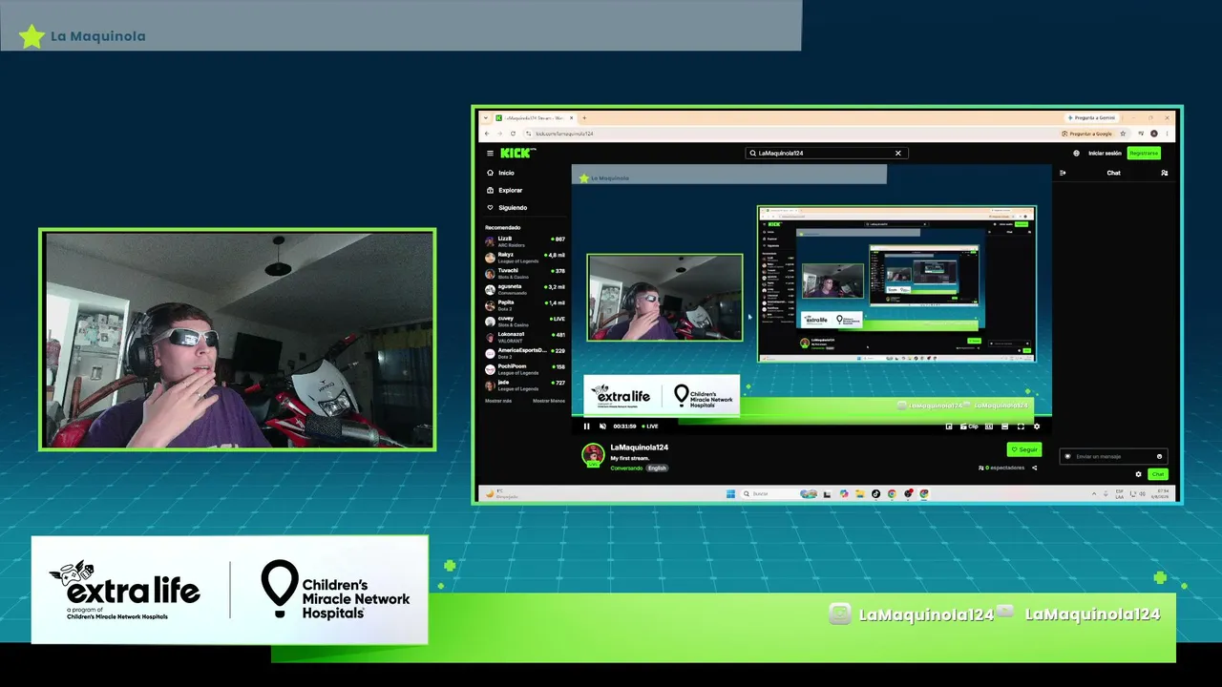Open player mini-player icon
The height and width of the screenshot is (687, 1222).
click(949, 427)
